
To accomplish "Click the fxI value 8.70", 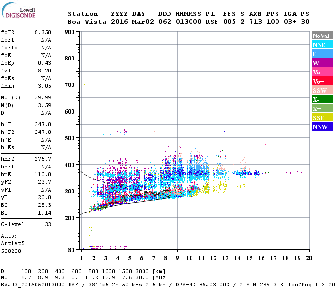I will coord(45,71).
